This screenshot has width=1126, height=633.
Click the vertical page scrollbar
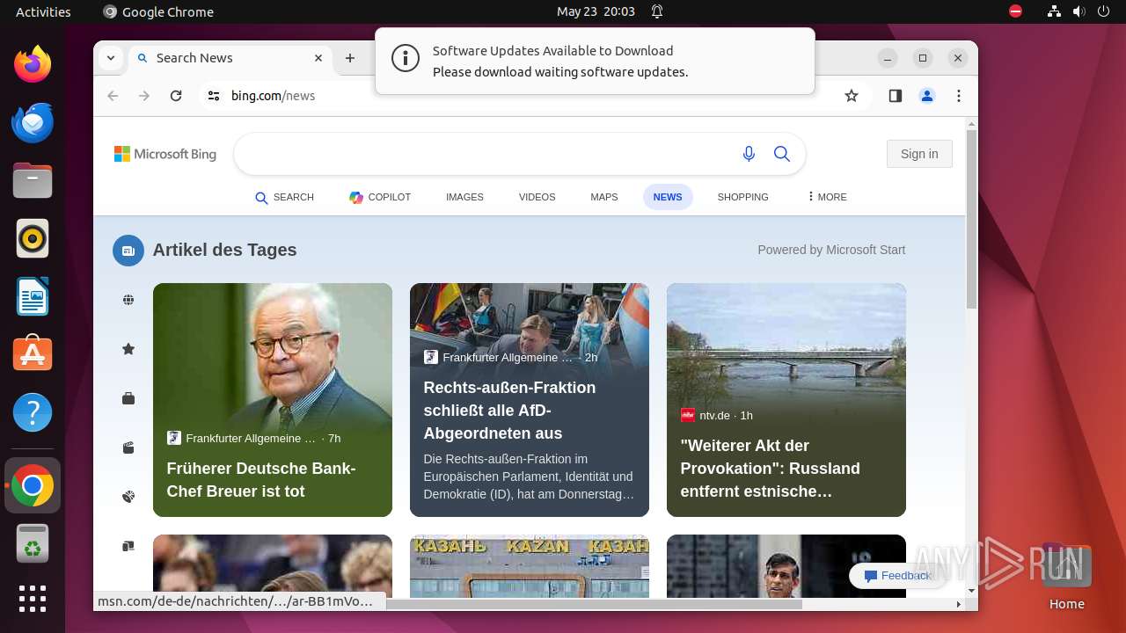tap(971, 219)
